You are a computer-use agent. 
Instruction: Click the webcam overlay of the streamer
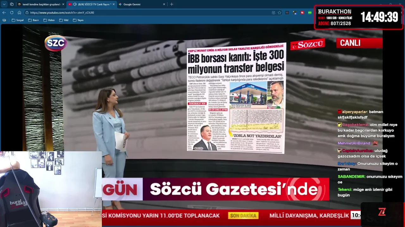[x=51, y=189]
